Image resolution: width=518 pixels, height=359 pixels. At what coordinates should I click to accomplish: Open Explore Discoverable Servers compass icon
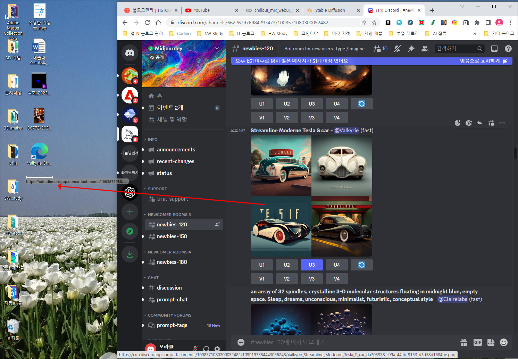(x=130, y=231)
